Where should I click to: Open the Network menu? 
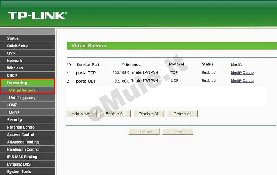(x=28, y=61)
